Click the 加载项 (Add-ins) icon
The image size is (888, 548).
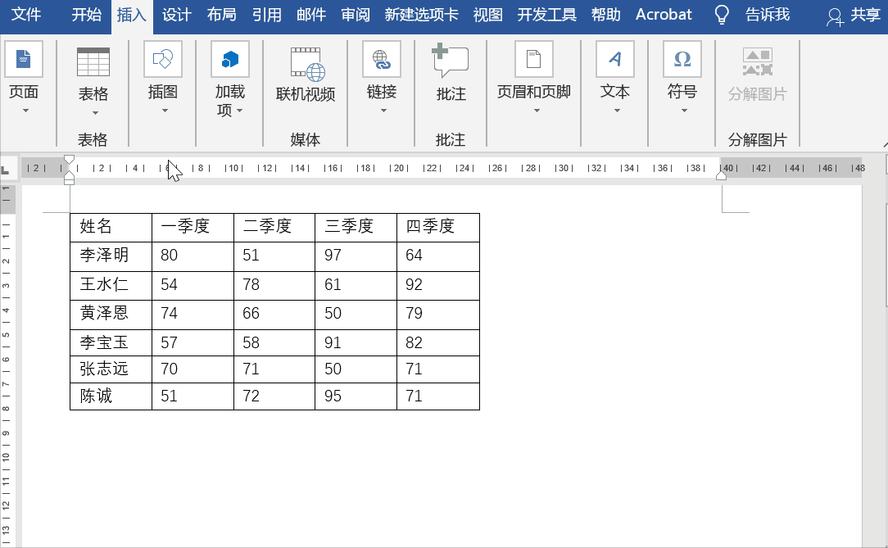(229, 59)
